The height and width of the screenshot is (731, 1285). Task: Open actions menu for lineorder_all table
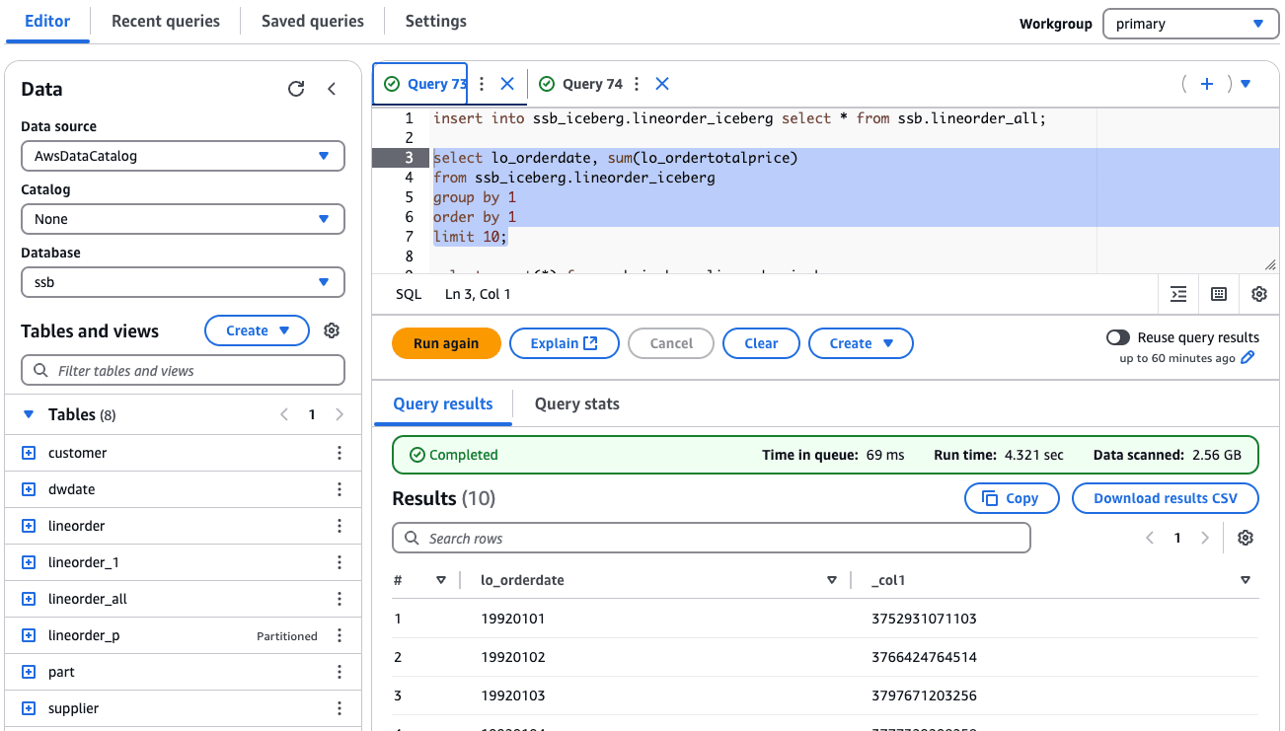point(340,599)
